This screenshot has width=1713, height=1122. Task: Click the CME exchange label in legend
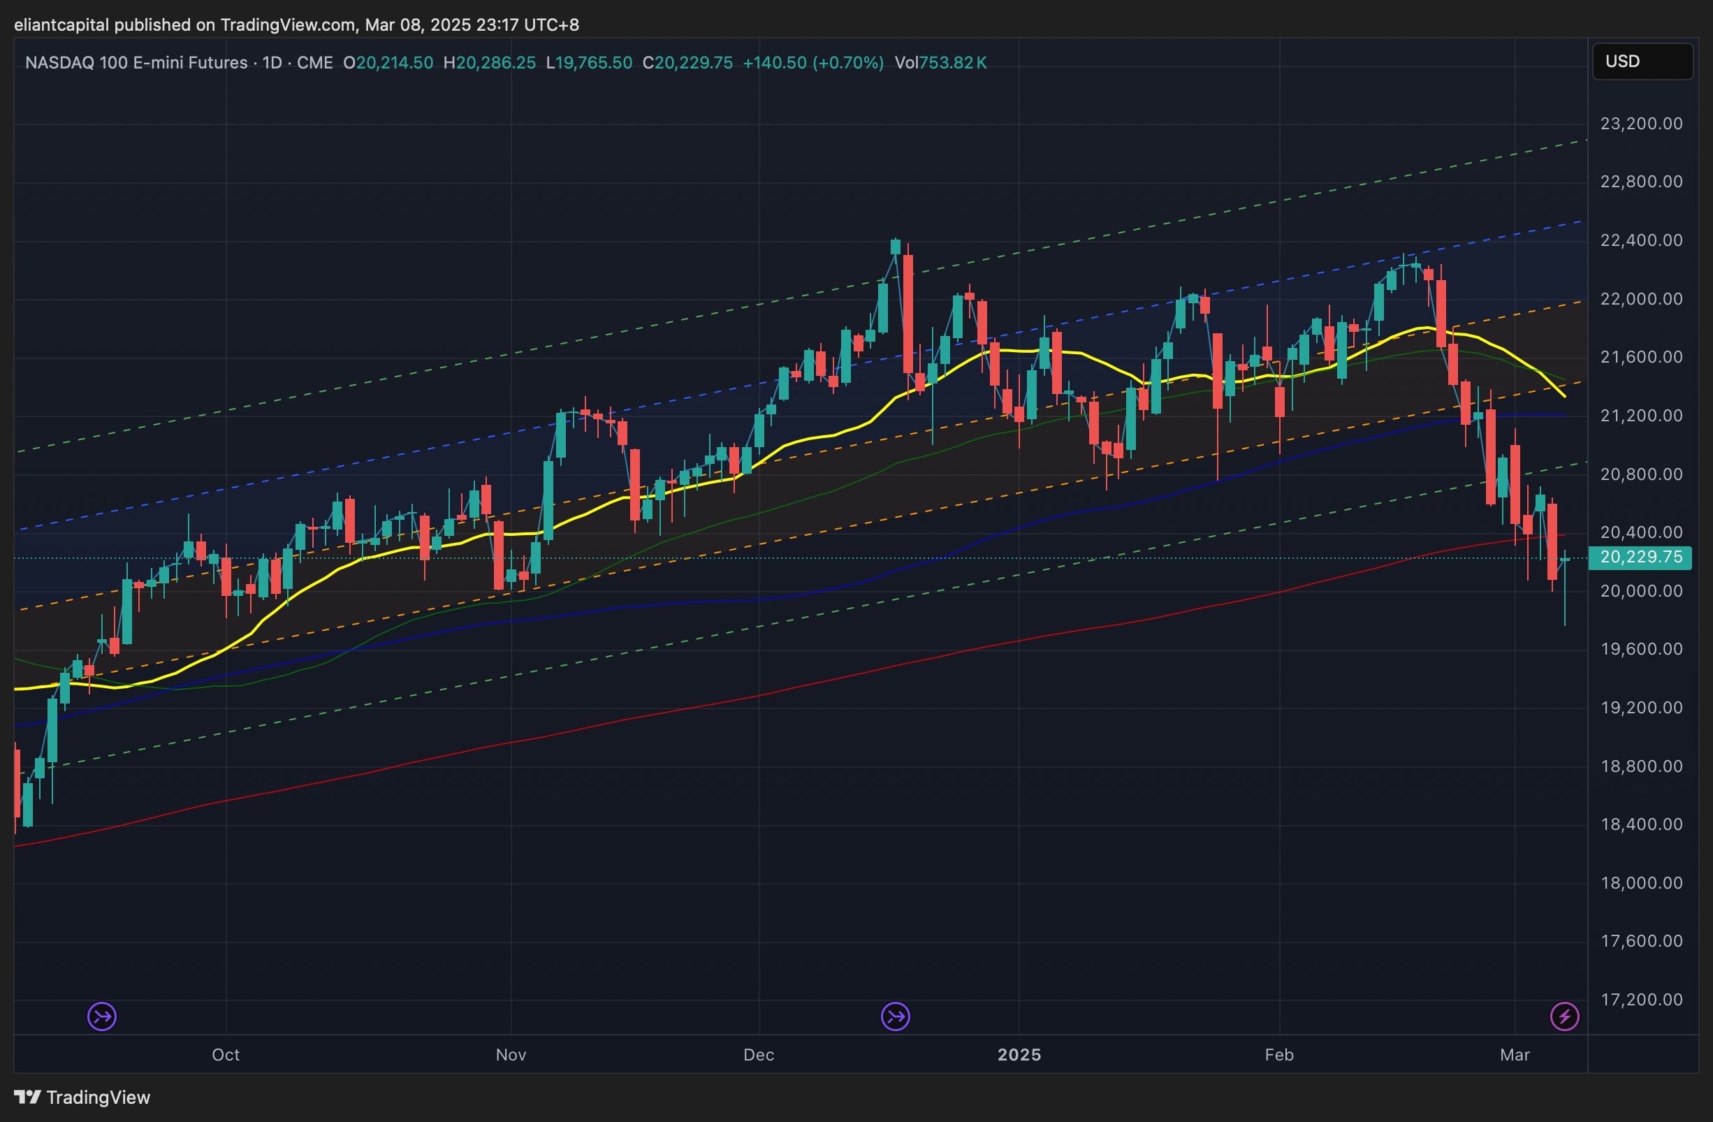point(314,63)
